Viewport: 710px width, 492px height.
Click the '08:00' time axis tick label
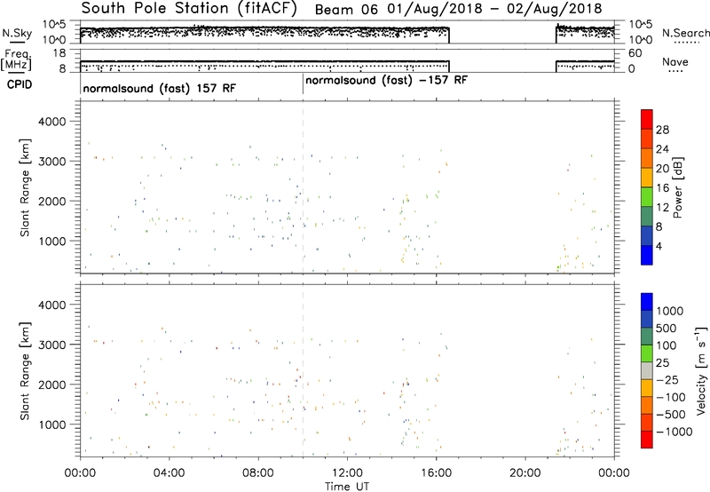click(258, 473)
